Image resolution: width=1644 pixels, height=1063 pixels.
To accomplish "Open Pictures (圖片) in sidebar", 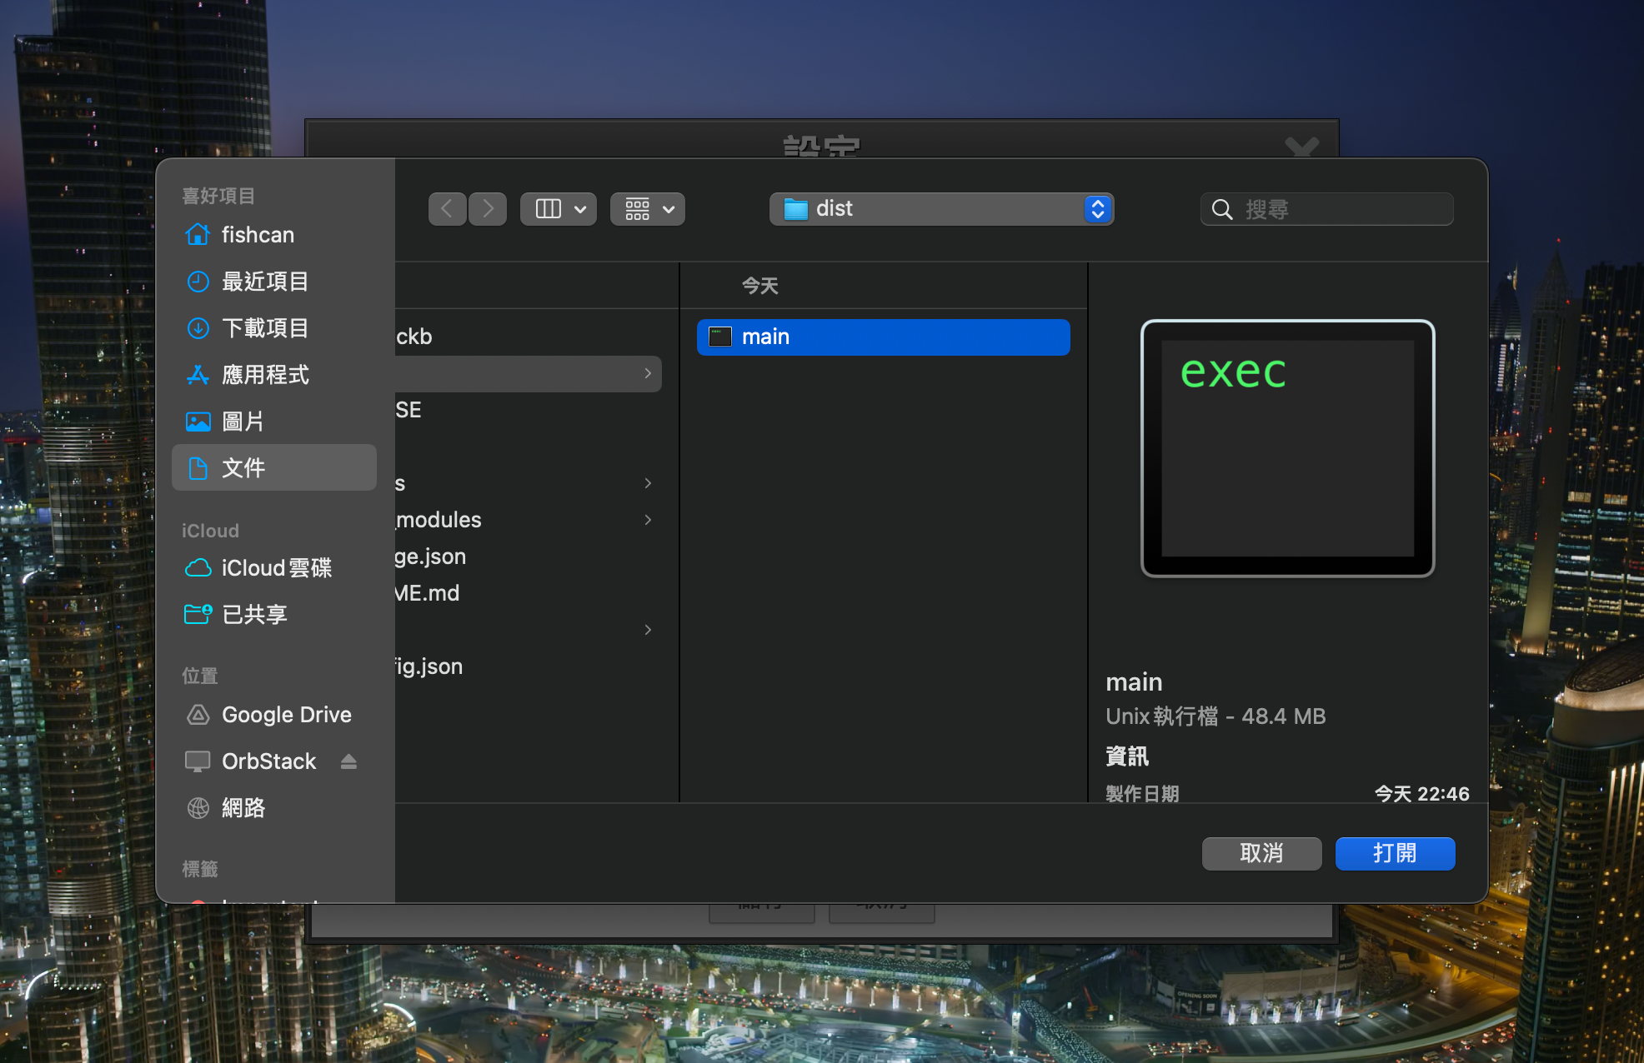I will tap(242, 422).
